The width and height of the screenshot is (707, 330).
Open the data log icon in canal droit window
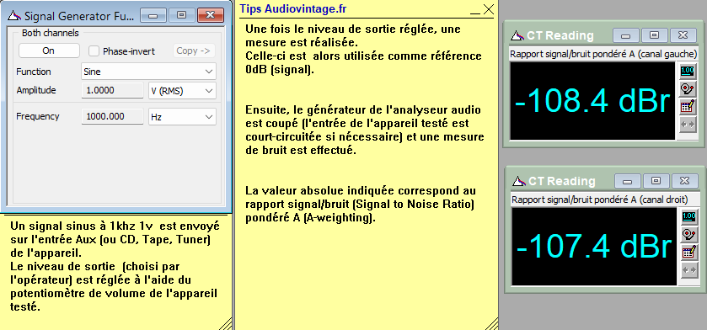pyautogui.click(x=688, y=253)
